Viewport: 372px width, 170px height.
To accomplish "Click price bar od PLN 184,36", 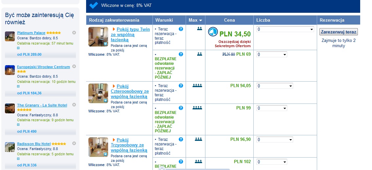I will pos(40,93).
